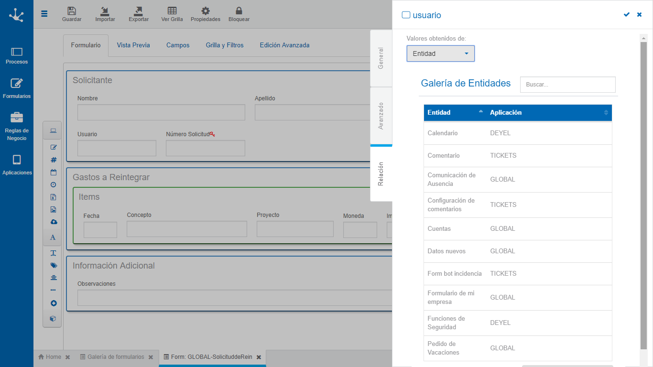Select the clock time field tool
The height and width of the screenshot is (367, 653).
54,184
